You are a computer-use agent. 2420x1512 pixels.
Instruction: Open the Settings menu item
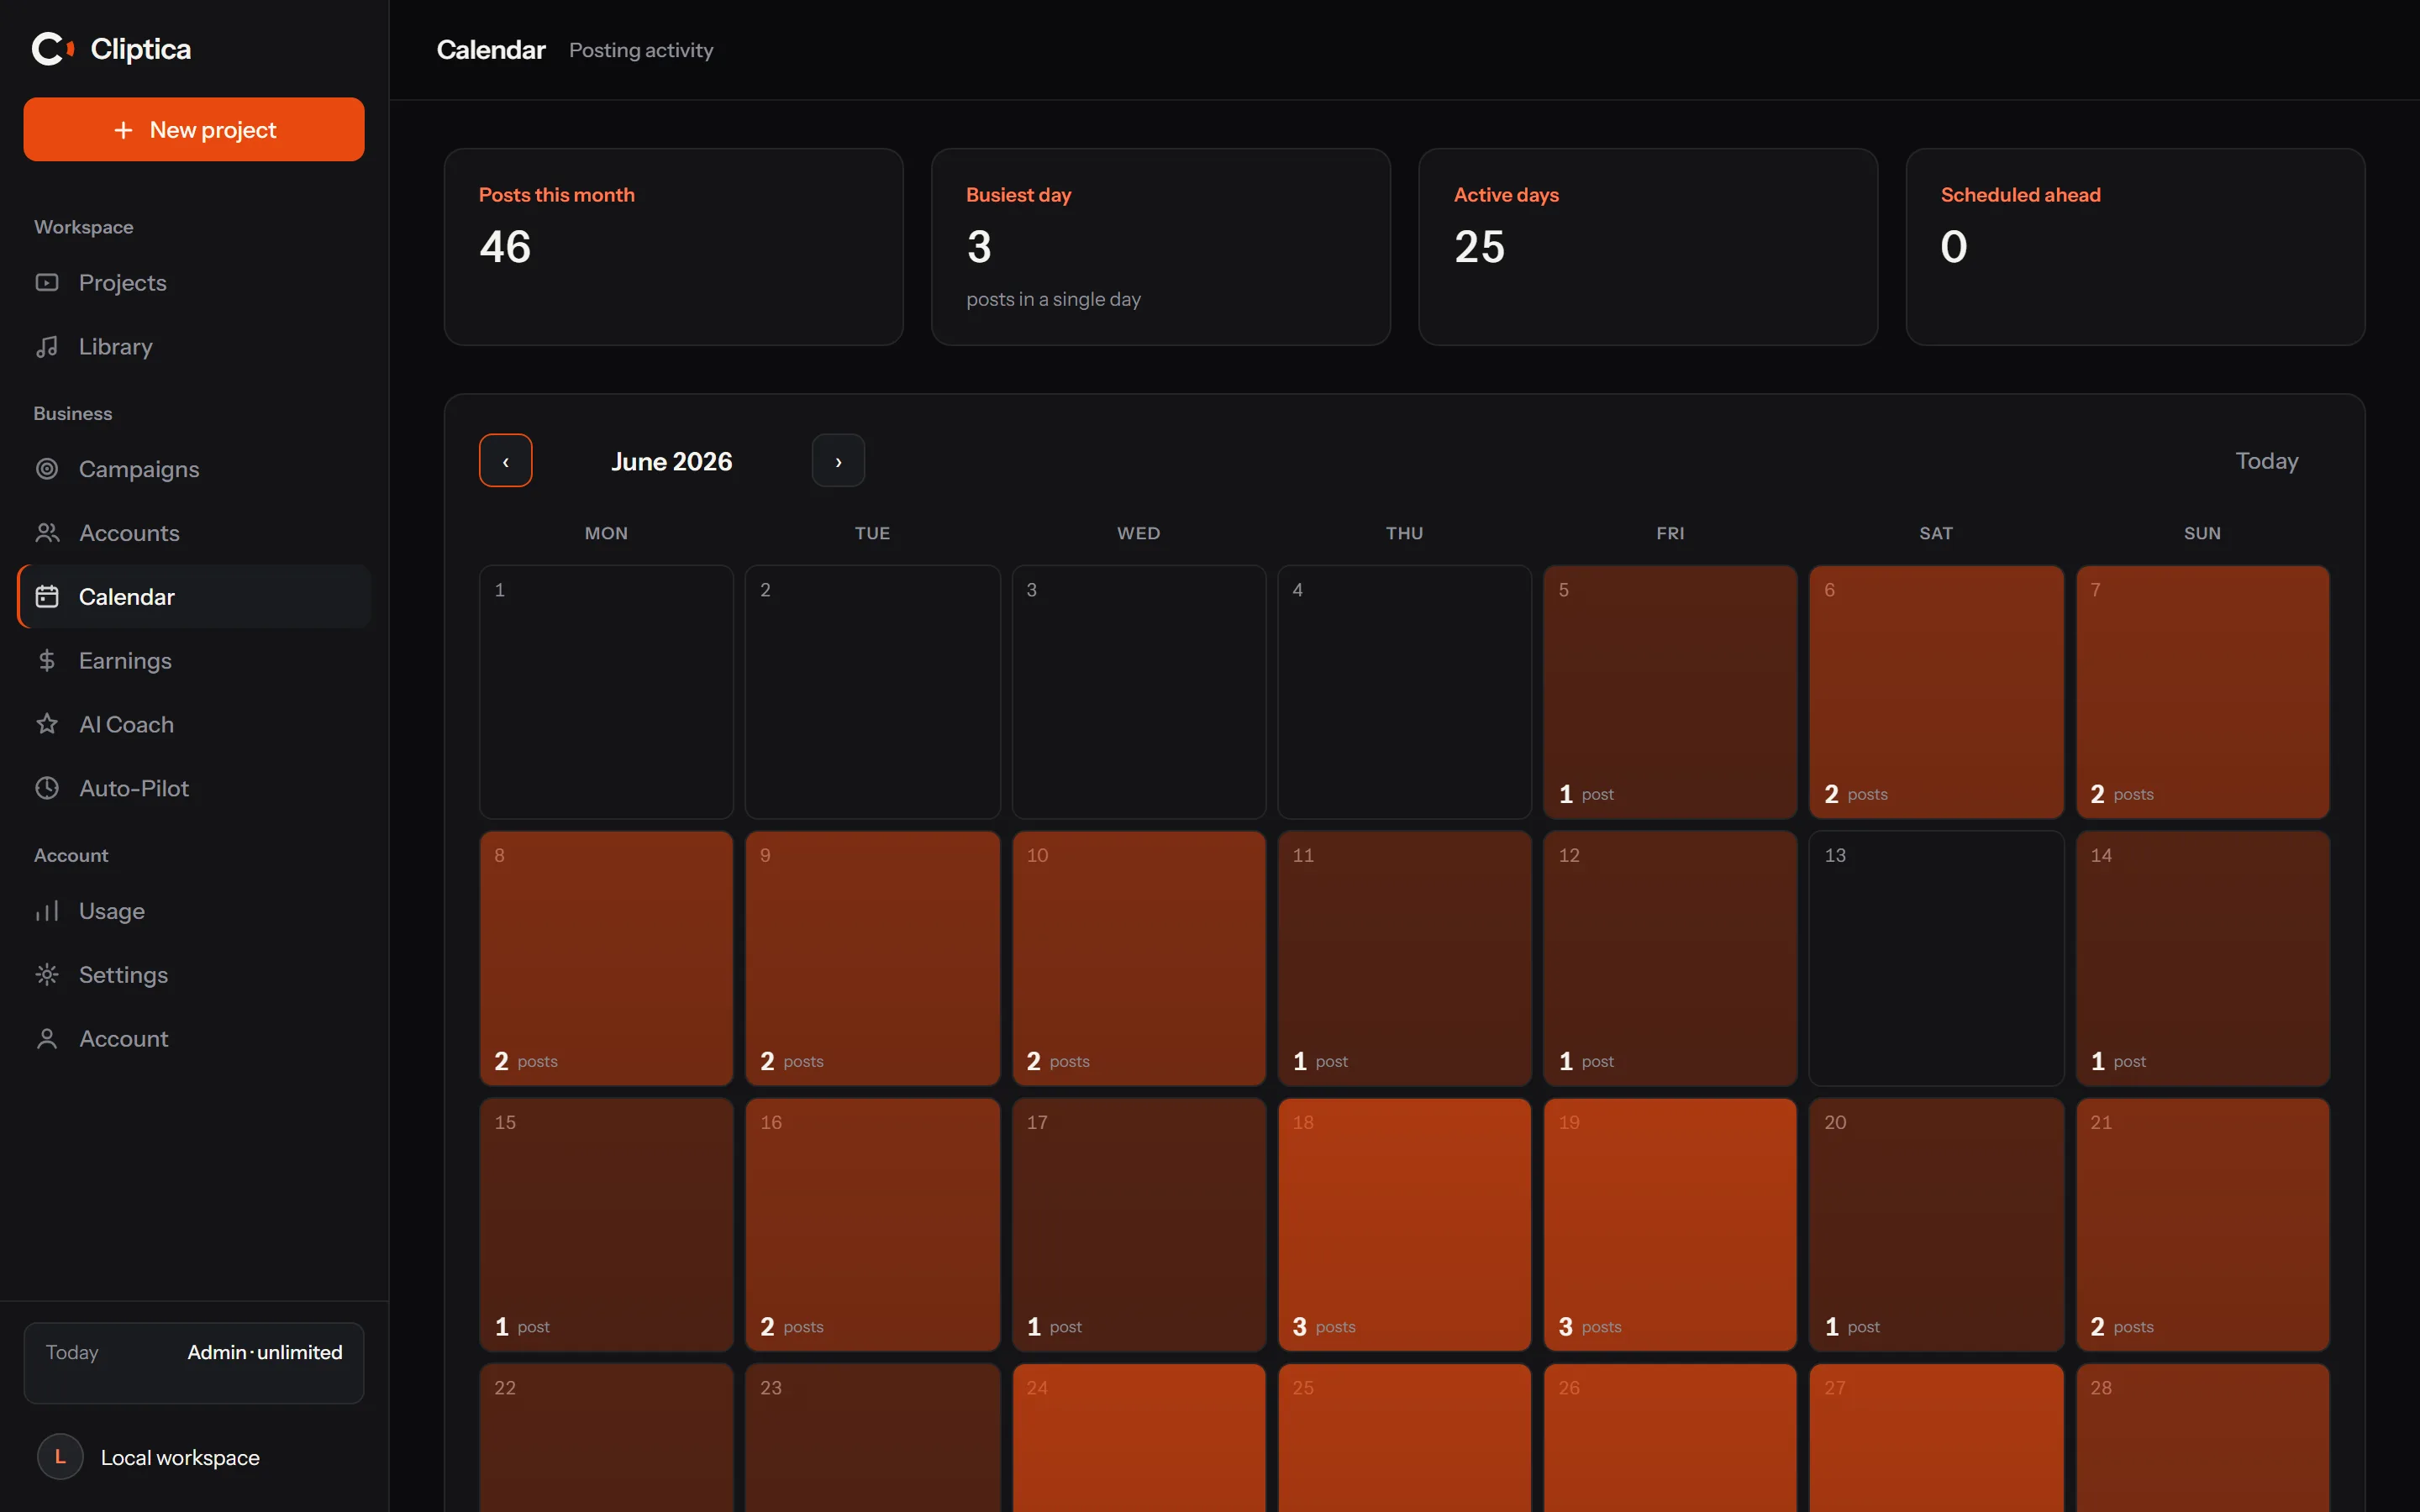pos(194,975)
